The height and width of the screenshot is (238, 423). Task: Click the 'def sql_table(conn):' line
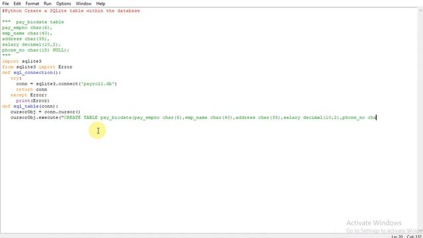point(30,106)
